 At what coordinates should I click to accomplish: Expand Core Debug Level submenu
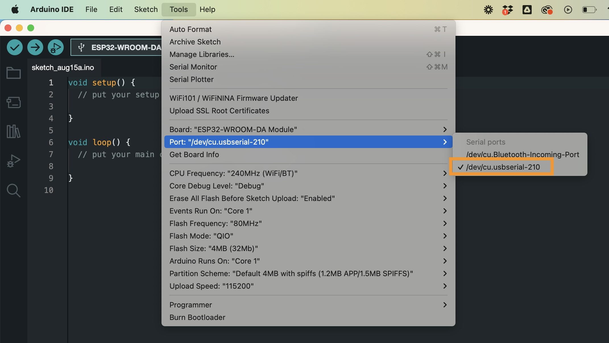[308, 186]
